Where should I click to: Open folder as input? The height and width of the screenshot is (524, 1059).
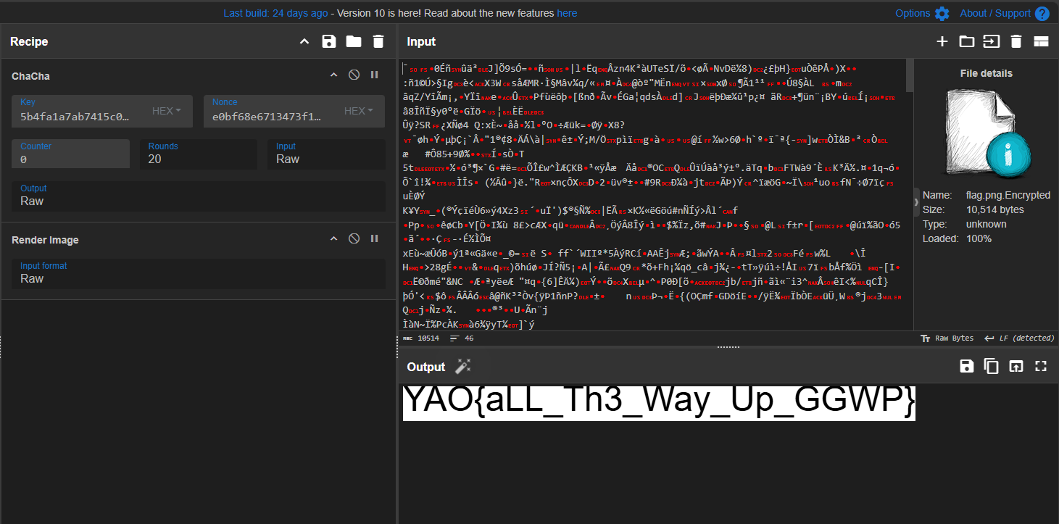pyautogui.click(x=967, y=41)
